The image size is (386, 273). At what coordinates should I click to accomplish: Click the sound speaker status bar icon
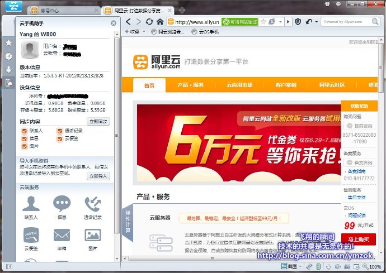[337, 266]
